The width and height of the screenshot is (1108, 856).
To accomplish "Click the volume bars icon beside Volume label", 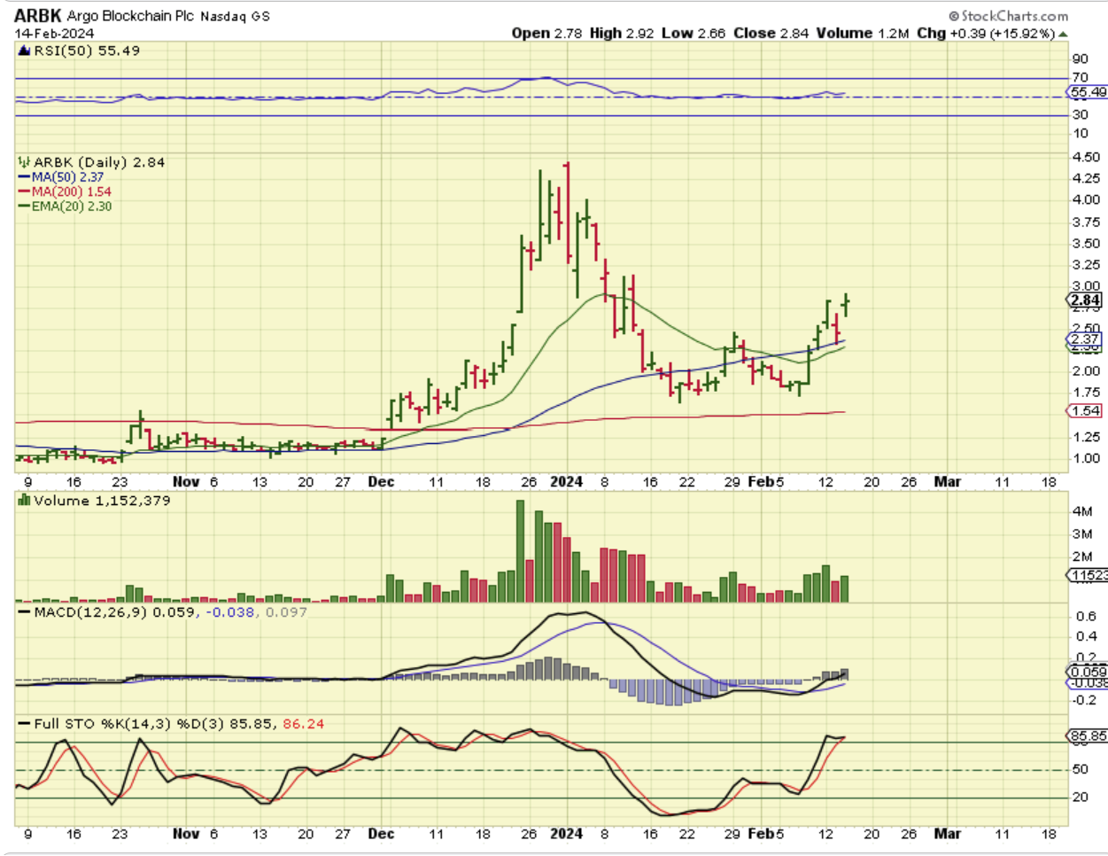I will (24, 501).
